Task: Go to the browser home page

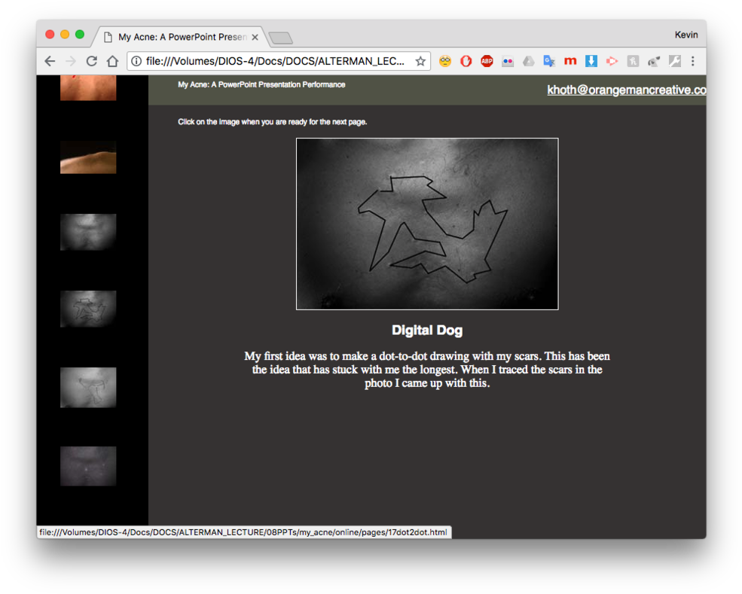Action: [x=112, y=62]
